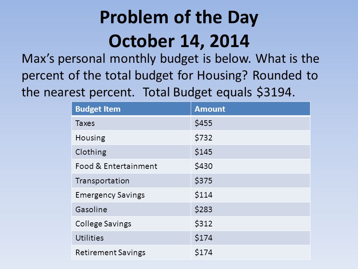The height and width of the screenshot is (269, 358).
Task: Select the $430 amount cell
Action: (x=251, y=166)
